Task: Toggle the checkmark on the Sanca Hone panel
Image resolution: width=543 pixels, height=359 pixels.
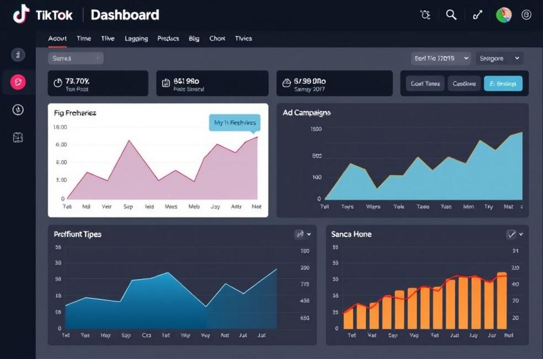Action: point(512,234)
